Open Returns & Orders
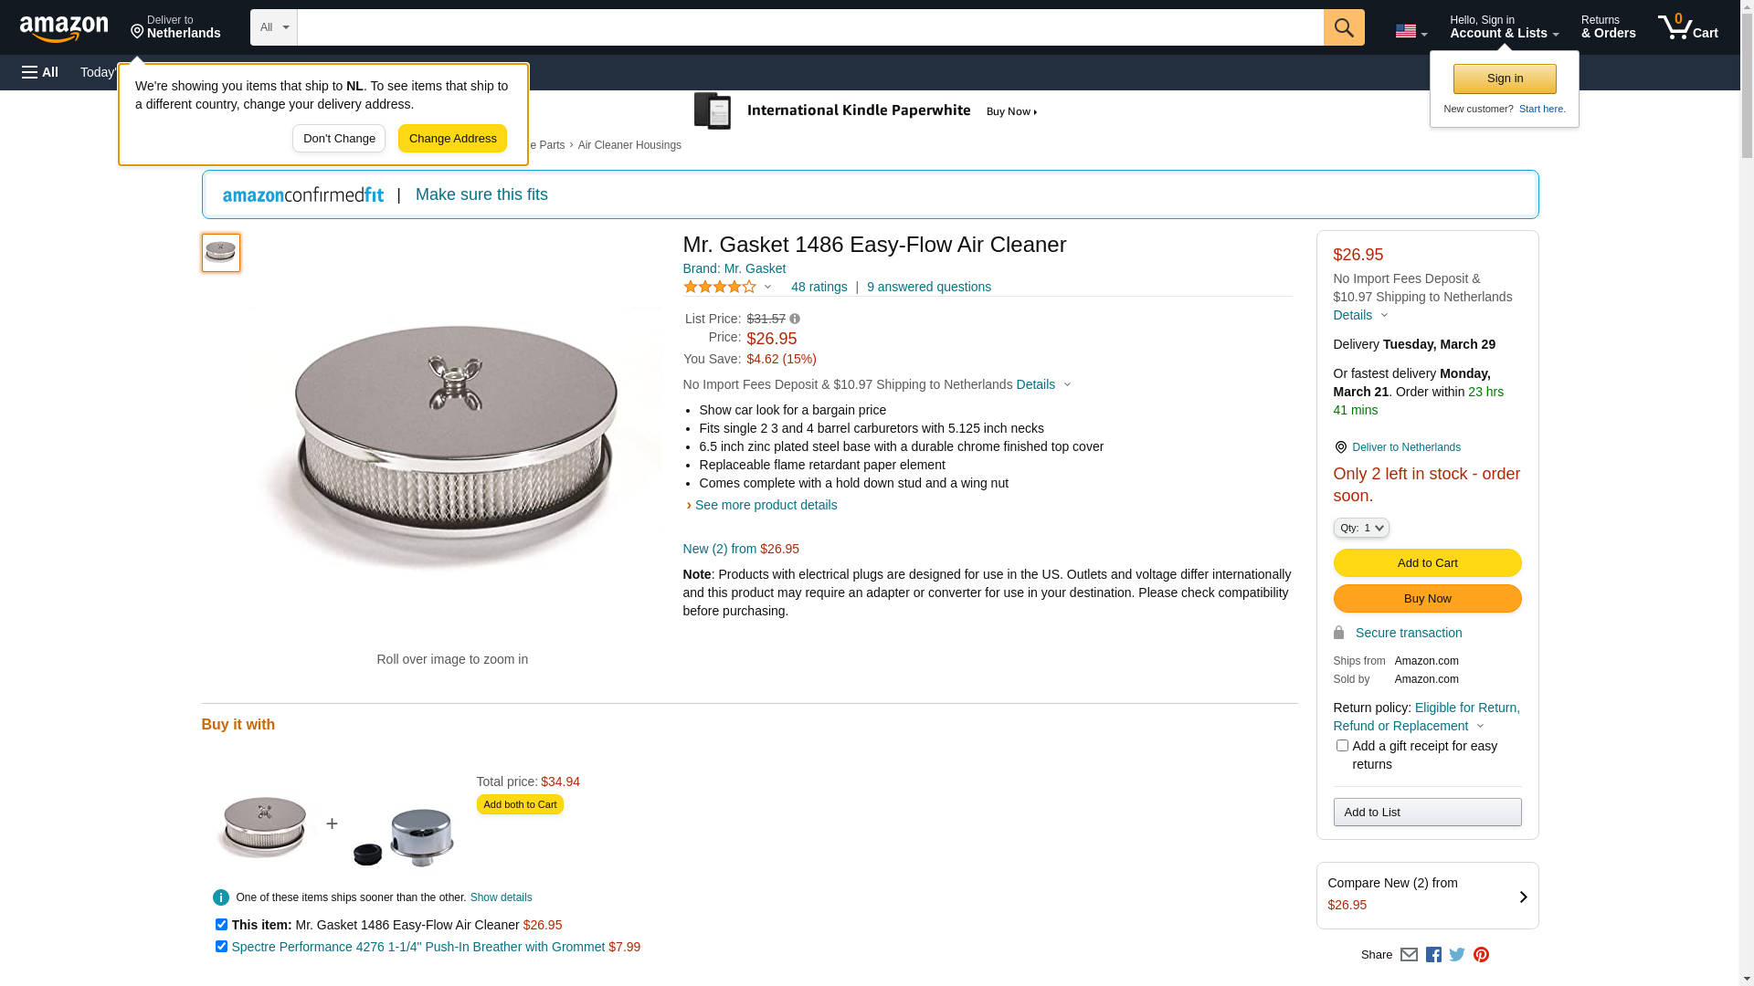The height and width of the screenshot is (986, 1754). (x=1608, y=27)
